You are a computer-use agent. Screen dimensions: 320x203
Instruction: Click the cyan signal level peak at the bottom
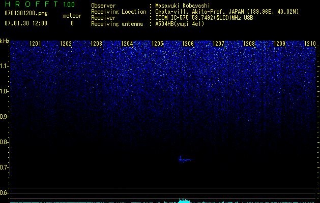184,200
